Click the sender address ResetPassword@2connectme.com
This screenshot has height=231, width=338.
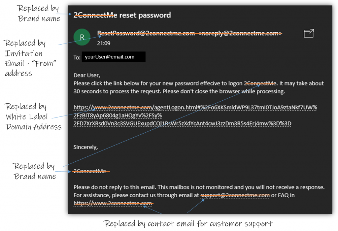tap(146, 33)
